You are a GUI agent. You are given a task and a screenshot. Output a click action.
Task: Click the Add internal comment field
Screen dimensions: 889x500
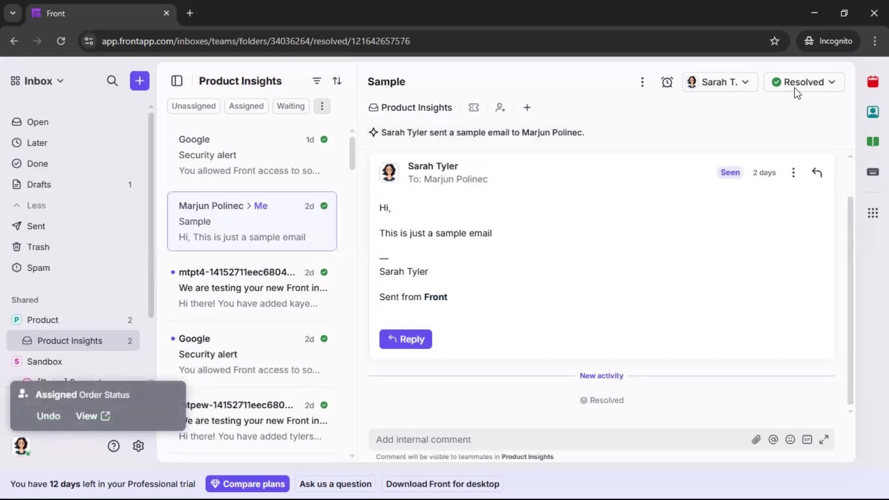509,439
